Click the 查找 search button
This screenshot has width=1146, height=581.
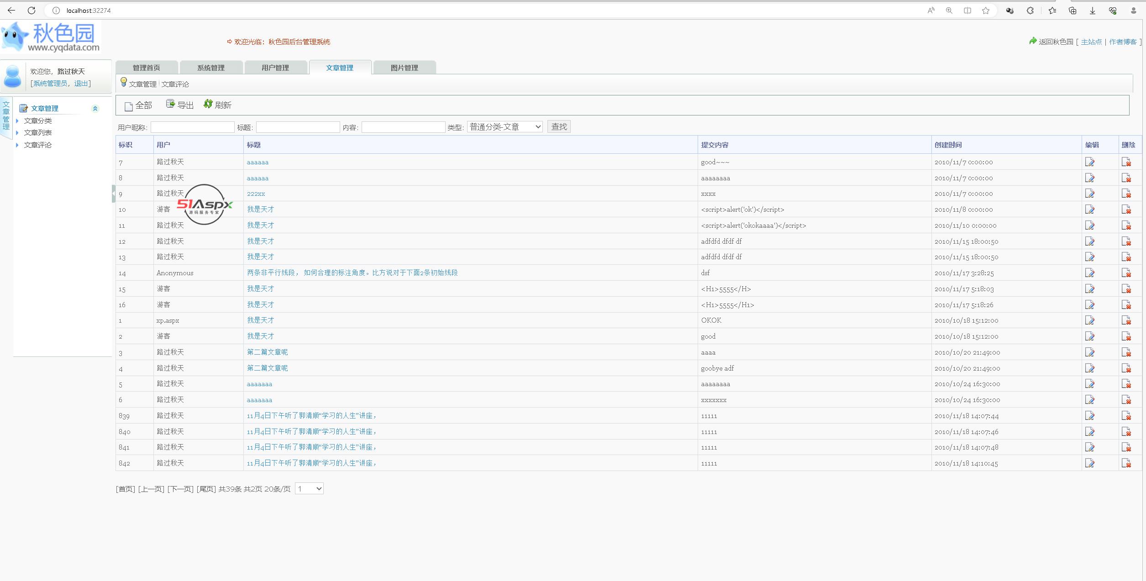[x=559, y=126]
